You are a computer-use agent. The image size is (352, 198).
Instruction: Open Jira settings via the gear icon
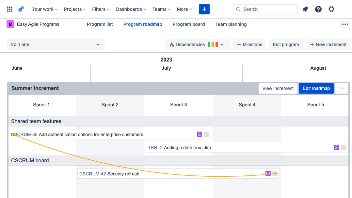331,9
